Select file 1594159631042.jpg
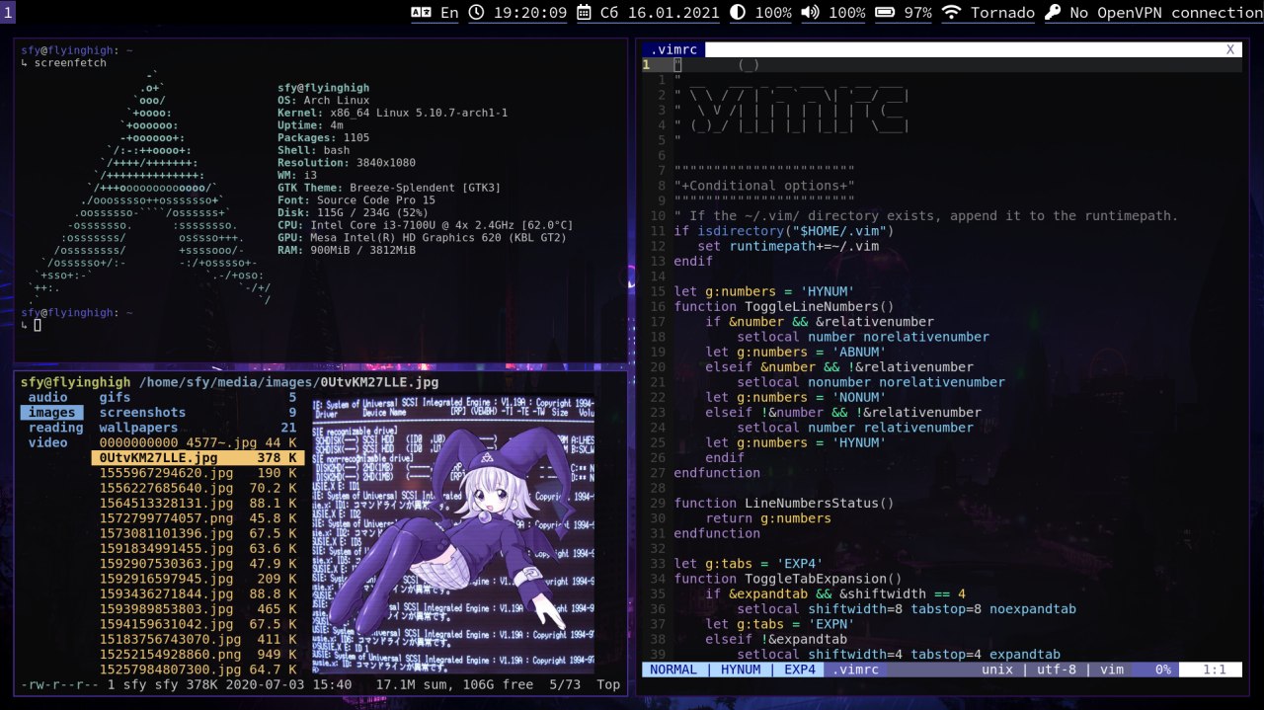The width and height of the screenshot is (1264, 710). pyautogui.click(x=197, y=624)
